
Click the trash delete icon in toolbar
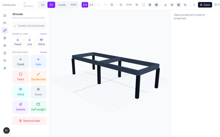coord(194,5)
